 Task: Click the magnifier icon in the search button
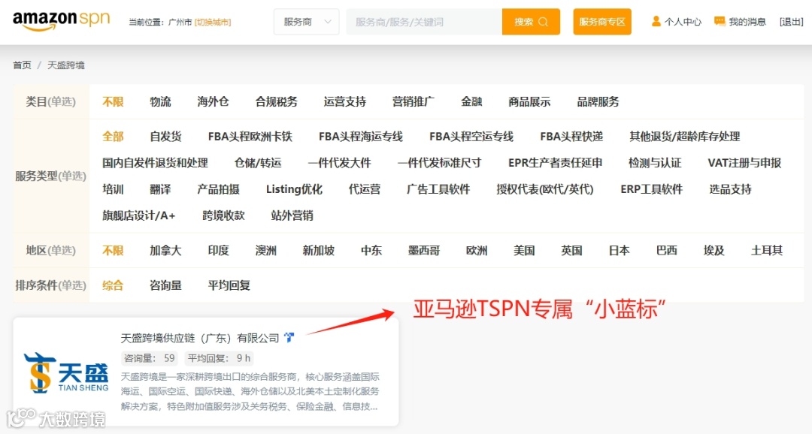(x=544, y=22)
